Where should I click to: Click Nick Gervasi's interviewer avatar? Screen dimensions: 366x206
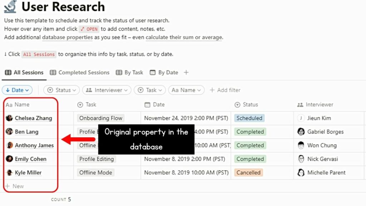pyautogui.click(x=301, y=159)
